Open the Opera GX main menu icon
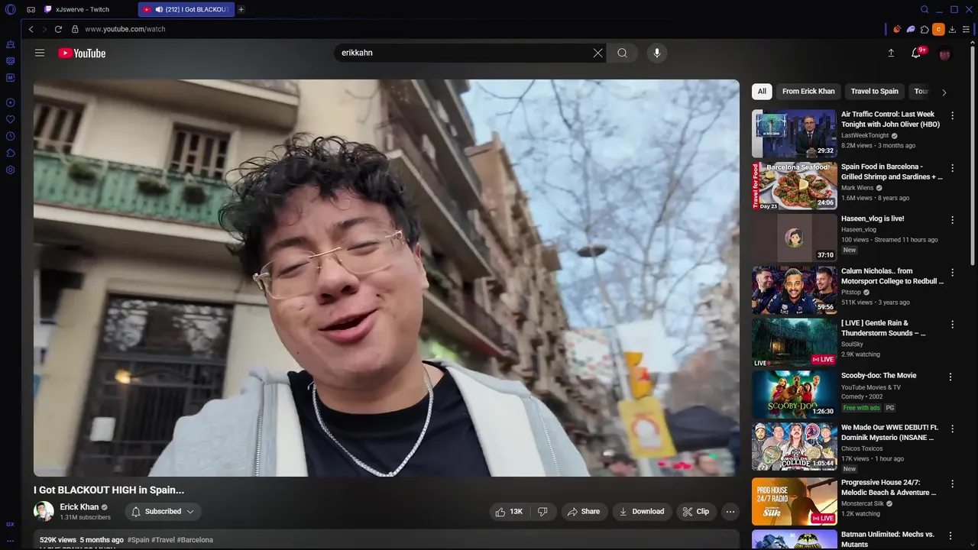This screenshot has height=550, width=978. click(x=11, y=9)
